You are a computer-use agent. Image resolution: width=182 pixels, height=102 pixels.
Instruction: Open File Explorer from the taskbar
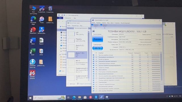80,97
